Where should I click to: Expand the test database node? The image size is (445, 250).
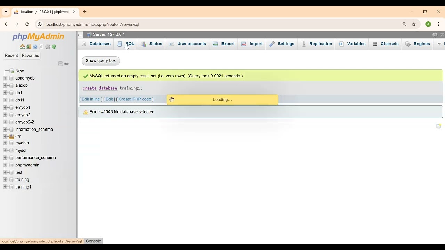[x=5, y=172]
